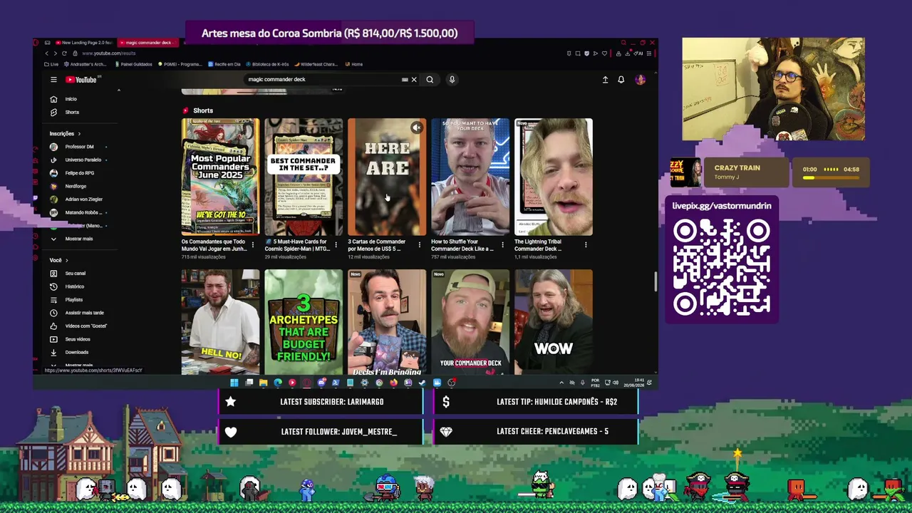Play the Most Popular Commanders June 2025 short
The height and width of the screenshot is (513, 912).
point(220,177)
